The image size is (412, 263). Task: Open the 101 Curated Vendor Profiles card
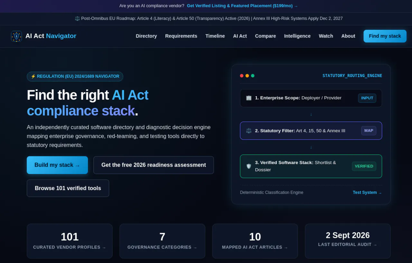[x=70, y=241]
